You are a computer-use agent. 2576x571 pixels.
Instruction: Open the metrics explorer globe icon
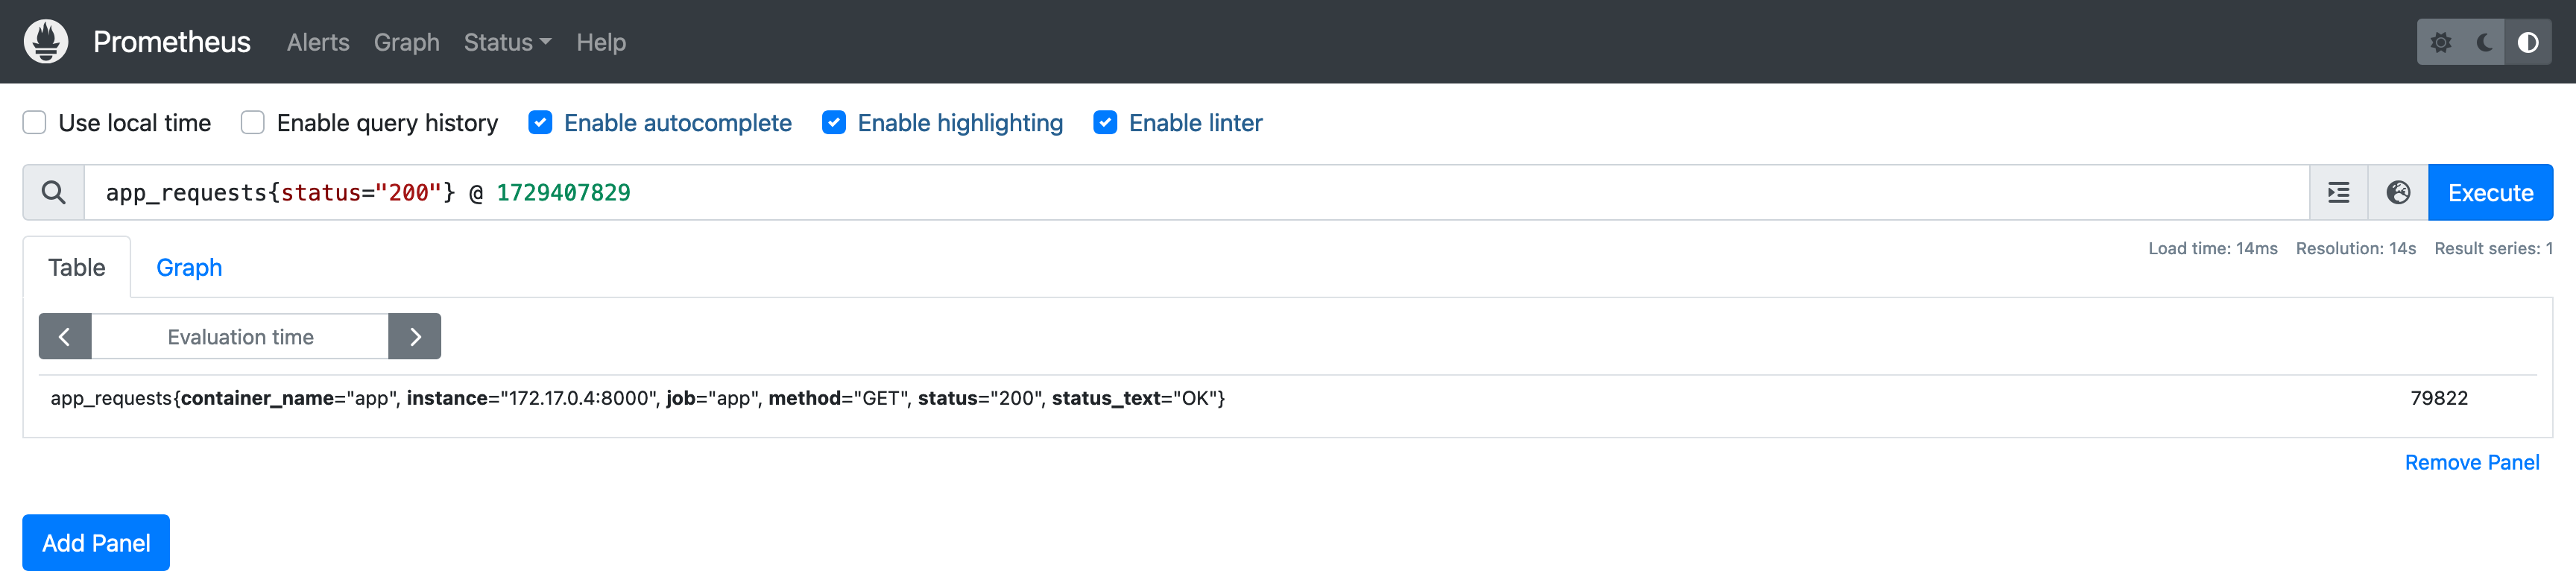(2397, 192)
